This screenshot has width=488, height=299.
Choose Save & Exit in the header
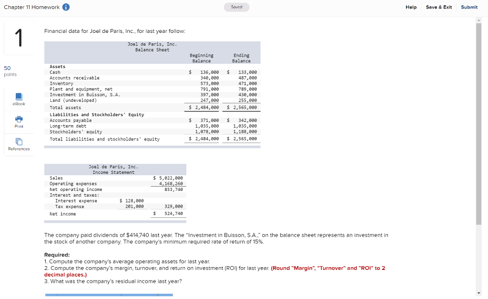point(438,7)
